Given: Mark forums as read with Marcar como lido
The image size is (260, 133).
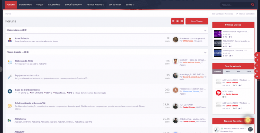Looking at the screenshot, I should (x=245, y=14).
